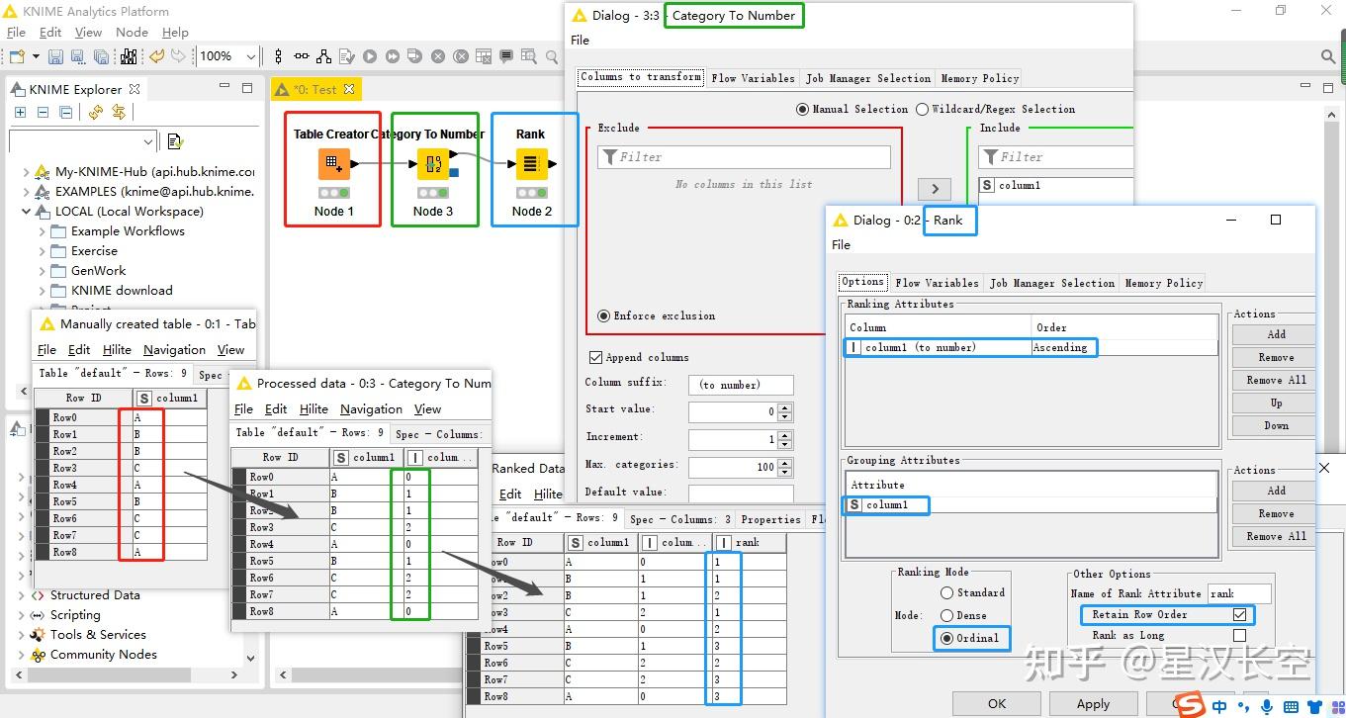Expand the GenWork folder
This screenshot has width=1346, height=718.
42,270
